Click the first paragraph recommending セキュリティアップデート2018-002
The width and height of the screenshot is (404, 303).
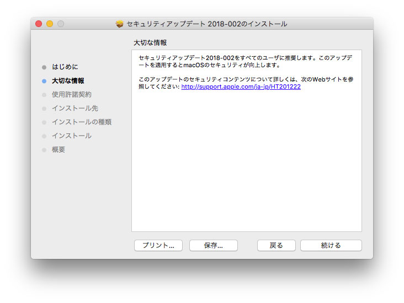(x=246, y=62)
